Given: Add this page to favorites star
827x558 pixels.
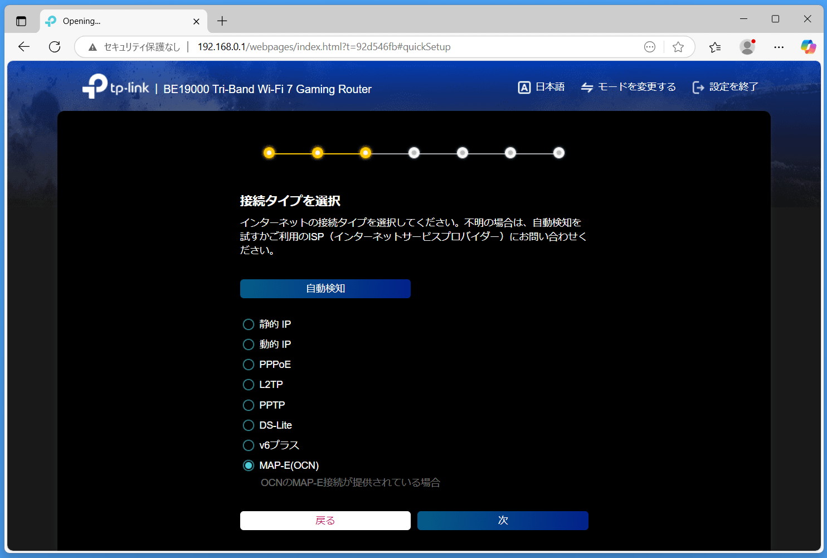Looking at the screenshot, I should (x=678, y=47).
